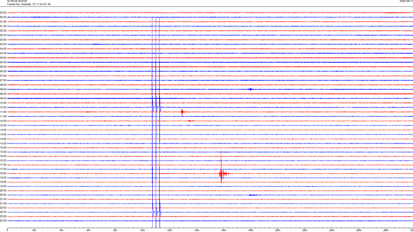The image size is (413, 232).
Task: Click the 20:30 time label
Action: (3, 195)
